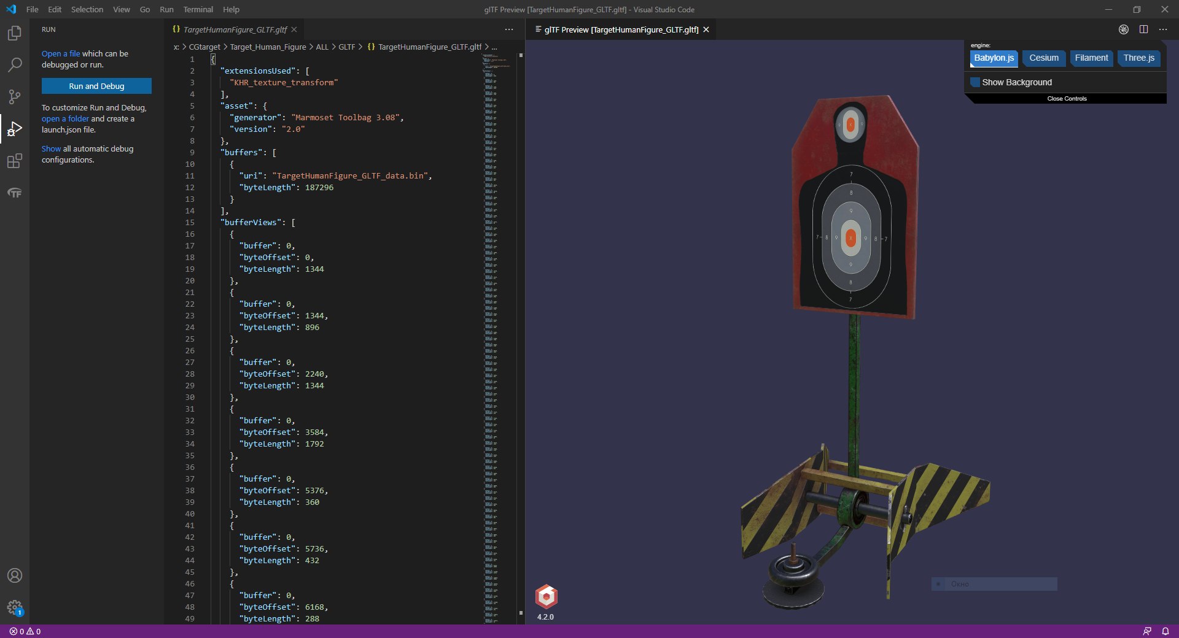Open editor More Actions ellipsis menu
The height and width of the screenshot is (638, 1179).
[508, 29]
